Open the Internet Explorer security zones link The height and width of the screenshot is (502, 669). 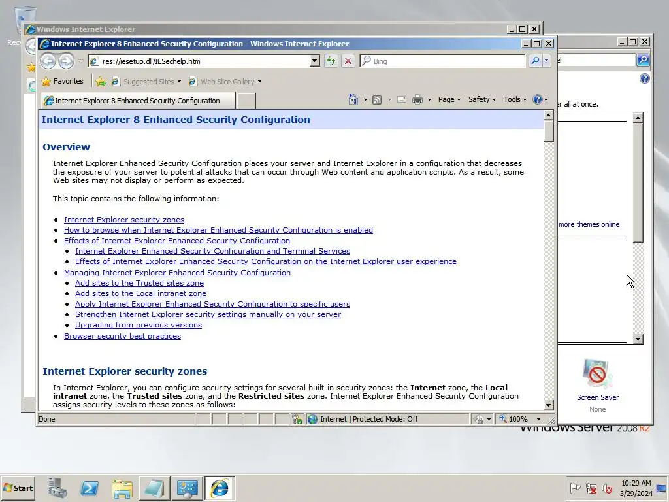(124, 220)
